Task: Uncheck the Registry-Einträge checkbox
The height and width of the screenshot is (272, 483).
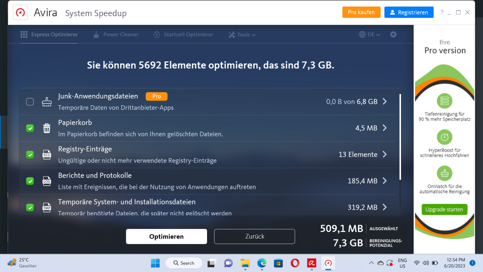Action: (30, 154)
